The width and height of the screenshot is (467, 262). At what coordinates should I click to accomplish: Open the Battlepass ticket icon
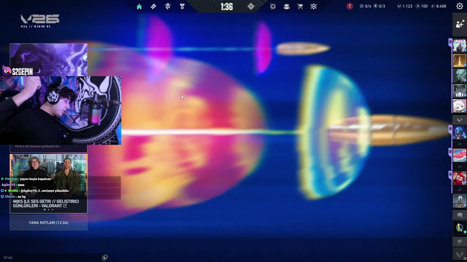coord(153,6)
